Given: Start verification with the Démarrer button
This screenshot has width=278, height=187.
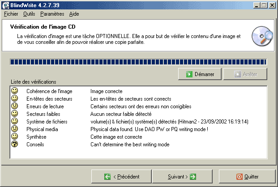Looking at the screenshot, I should click(200, 74).
